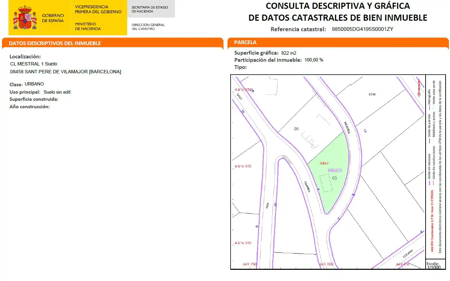Viewport: 450px width, 281px height.
Task: Click the 'DATOS DESCRIPTIVOS DEL INMUEBLE' header bar
Action: pyautogui.click(x=113, y=43)
